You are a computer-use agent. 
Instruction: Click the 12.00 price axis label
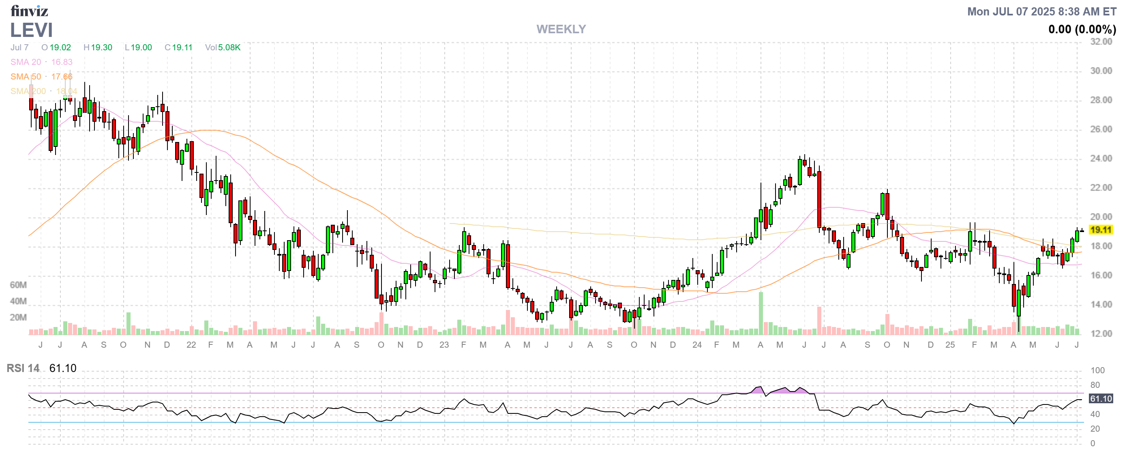point(1101,333)
